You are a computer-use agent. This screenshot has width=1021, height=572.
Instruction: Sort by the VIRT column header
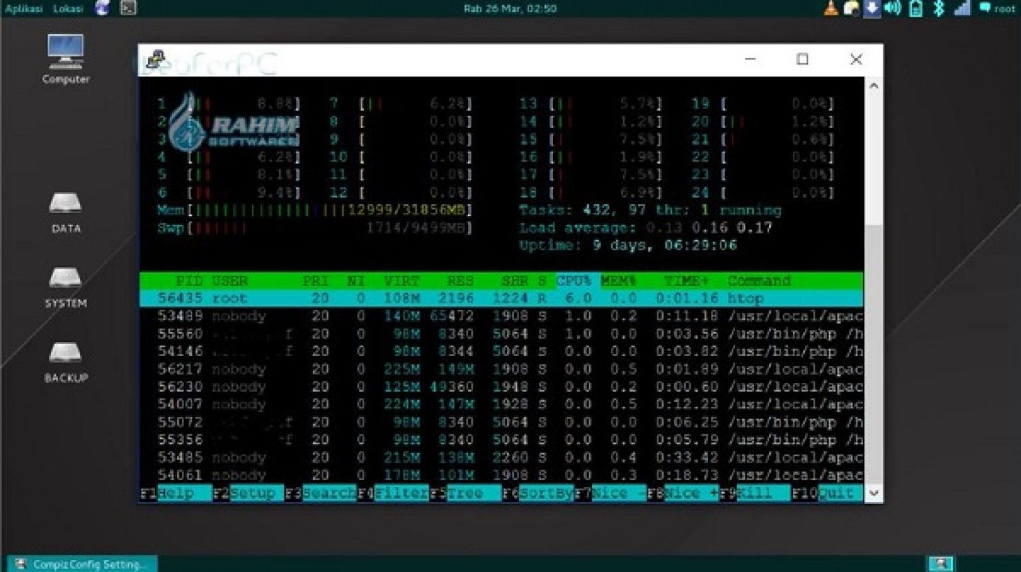[x=401, y=281]
